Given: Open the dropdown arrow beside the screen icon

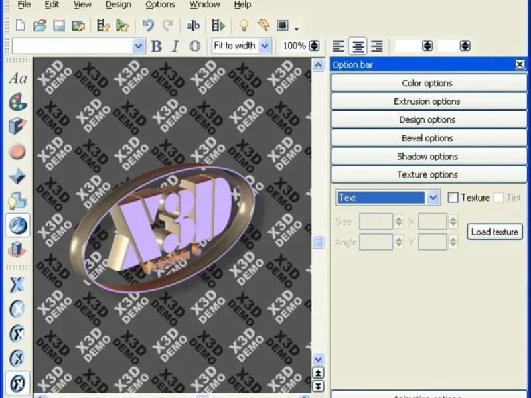Looking at the screenshot, I should click(x=296, y=29).
